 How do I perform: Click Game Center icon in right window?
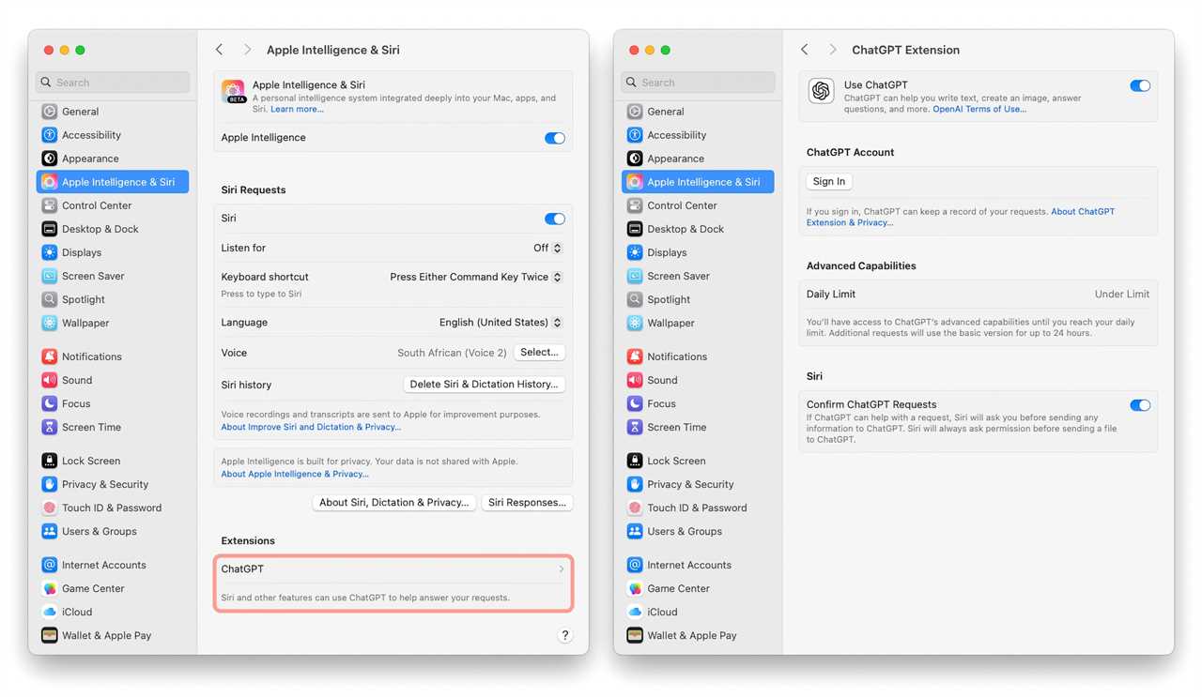click(635, 588)
